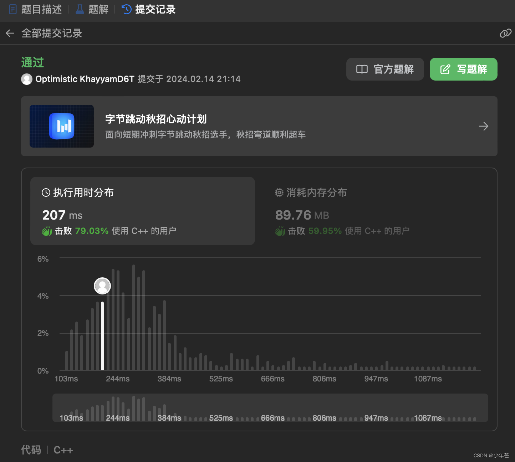Click the document icon beside 题目描述
Viewport: 515px width, 462px height.
click(13, 9)
